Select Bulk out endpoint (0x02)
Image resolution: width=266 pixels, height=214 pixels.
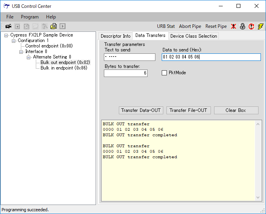(x=65, y=62)
